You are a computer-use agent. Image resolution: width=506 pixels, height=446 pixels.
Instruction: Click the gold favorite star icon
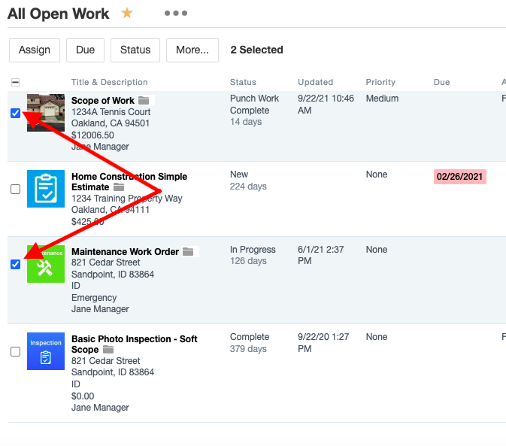(x=127, y=13)
